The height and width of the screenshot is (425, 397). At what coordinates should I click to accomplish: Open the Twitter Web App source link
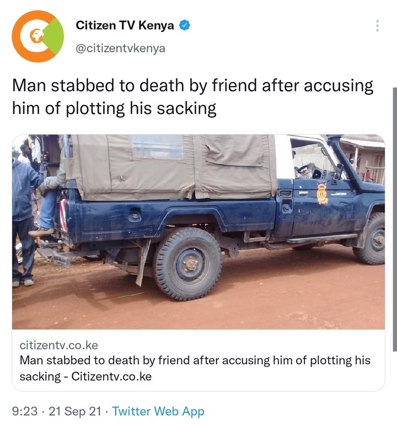[158, 411]
